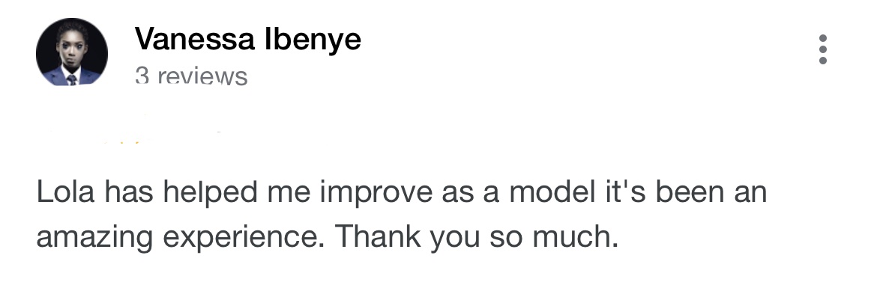Click the word "improve" in review text
Screen dimensions: 877x282
(376, 194)
